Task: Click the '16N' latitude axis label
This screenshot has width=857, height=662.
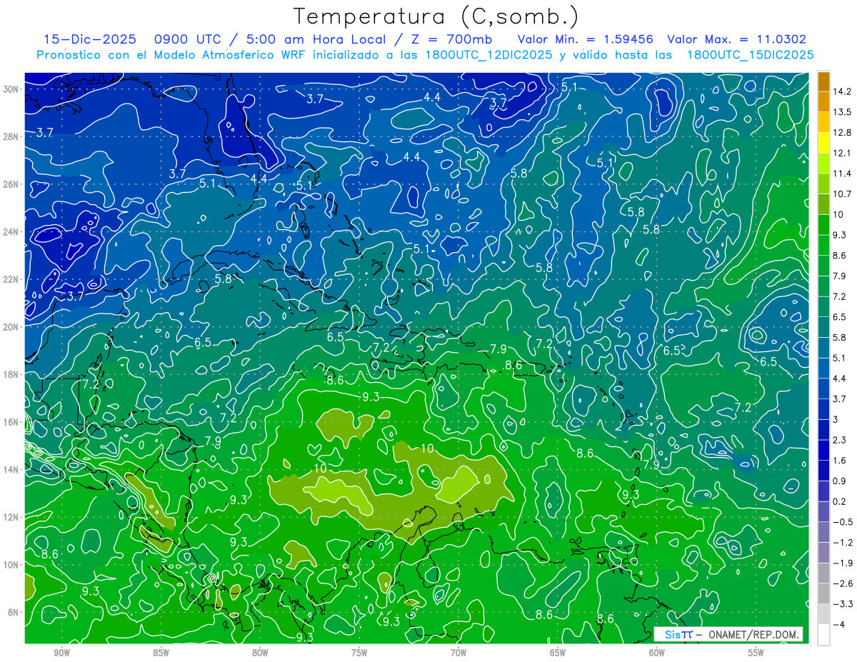Action: [11, 422]
